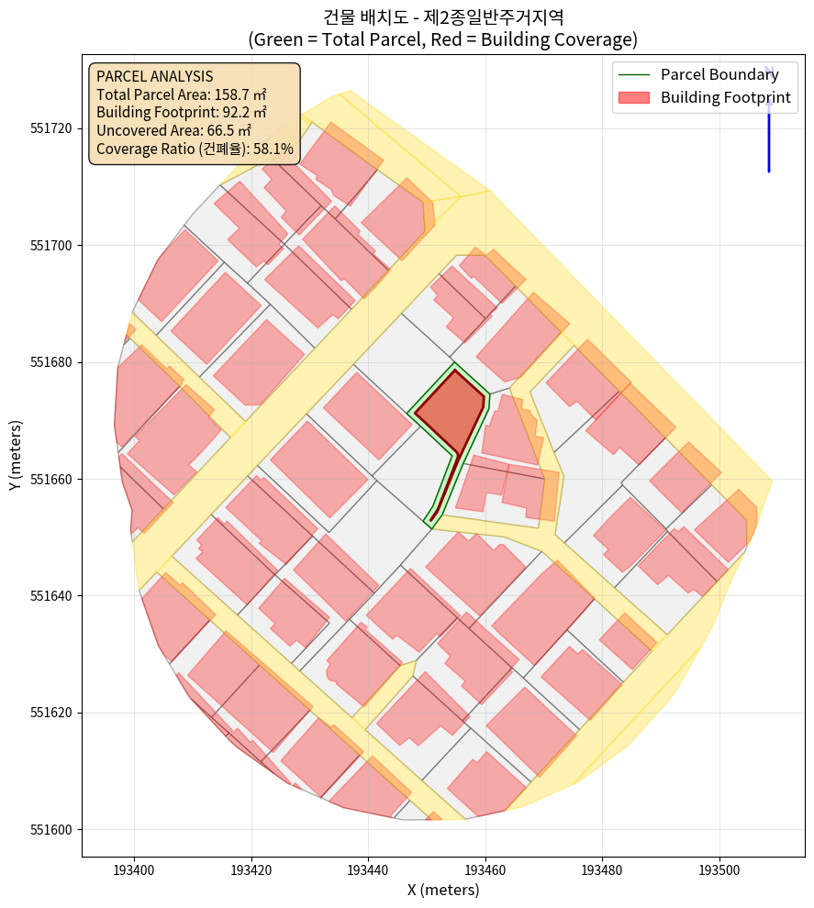Click the green Parcel Boundary legend line
The height and width of the screenshot is (908, 814).
click(x=634, y=75)
